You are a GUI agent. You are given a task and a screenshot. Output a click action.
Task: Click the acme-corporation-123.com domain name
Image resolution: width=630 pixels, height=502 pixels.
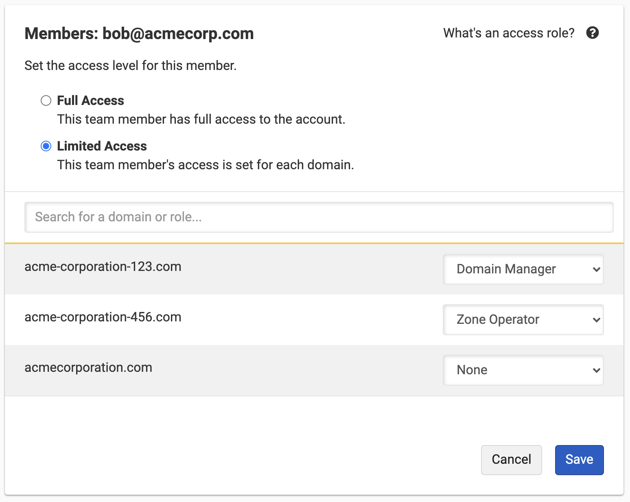[103, 267]
